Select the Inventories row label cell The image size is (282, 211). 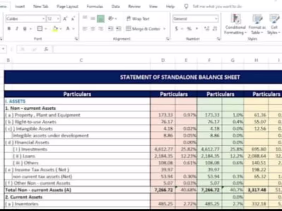pos(77,204)
